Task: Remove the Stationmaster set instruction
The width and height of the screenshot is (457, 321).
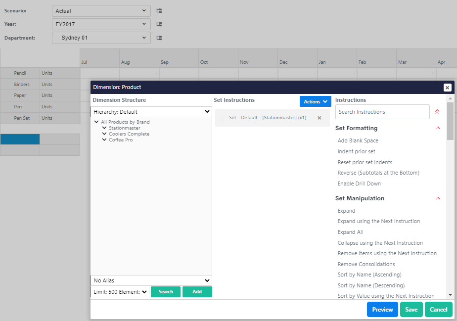Action: click(319, 118)
